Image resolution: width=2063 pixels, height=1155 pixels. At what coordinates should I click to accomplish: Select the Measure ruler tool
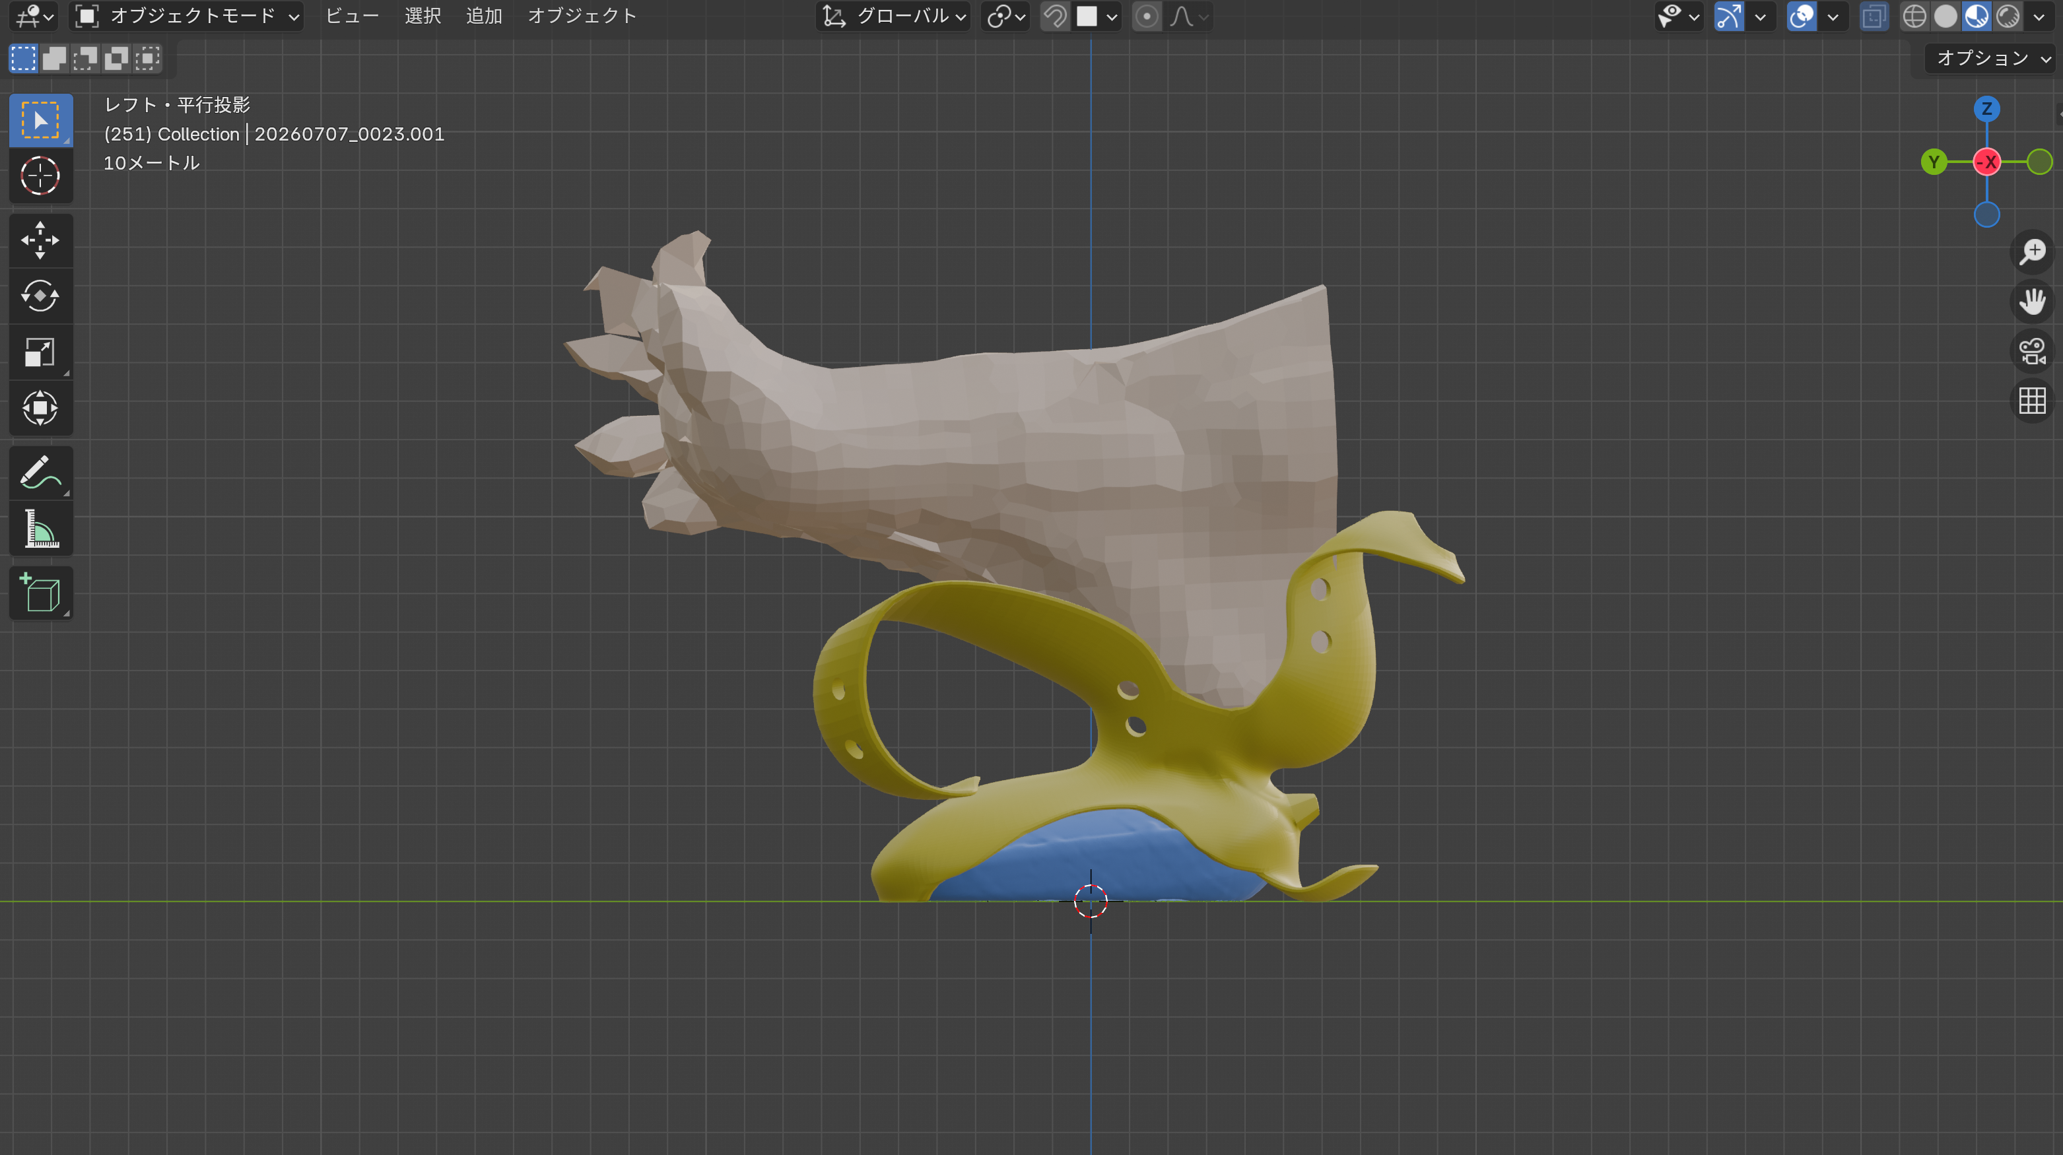tap(40, 529)
